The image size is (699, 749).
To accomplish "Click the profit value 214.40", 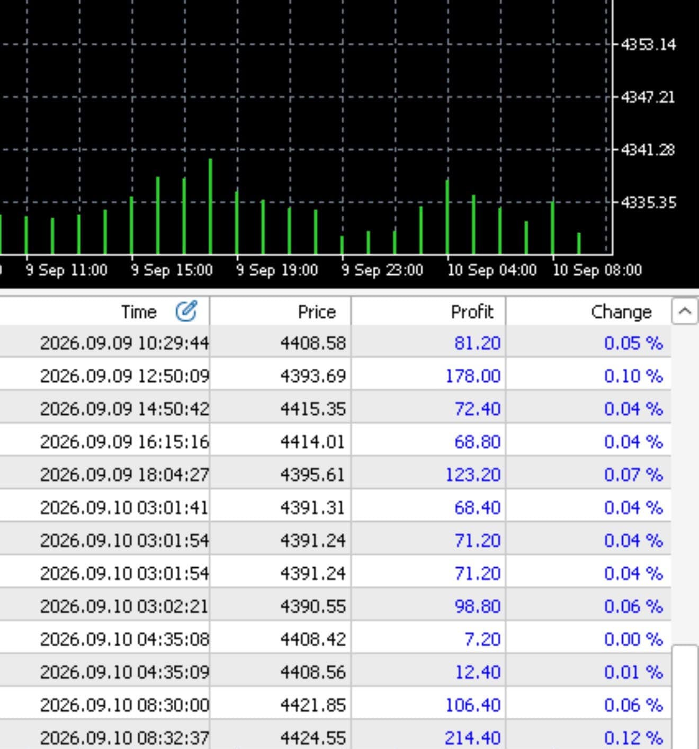I will tap(473, 737).
